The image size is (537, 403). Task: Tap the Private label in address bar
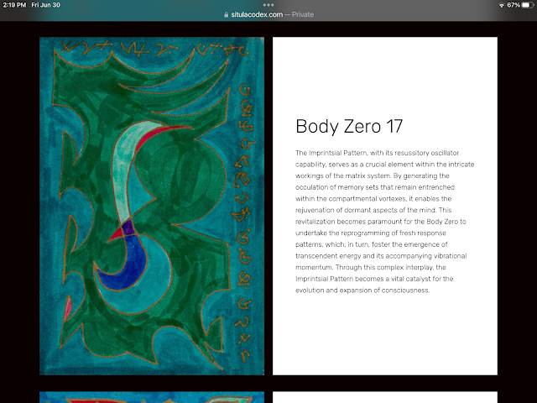pyautogui.click(x=303, y=14)
